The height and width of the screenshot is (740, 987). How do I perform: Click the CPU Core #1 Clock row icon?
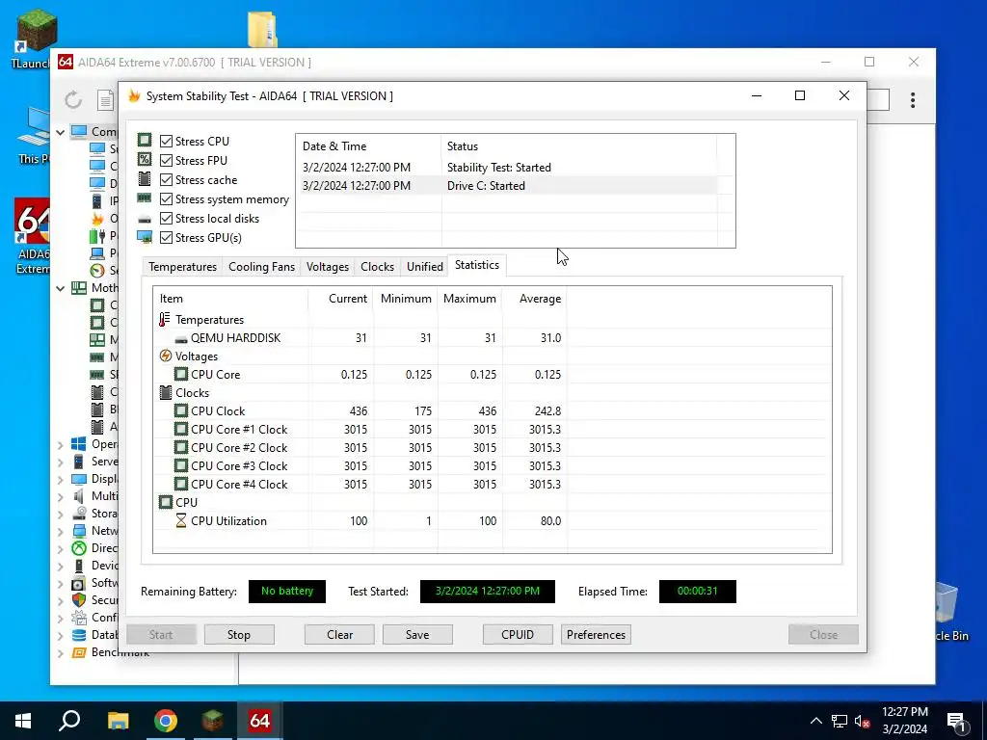181,429
